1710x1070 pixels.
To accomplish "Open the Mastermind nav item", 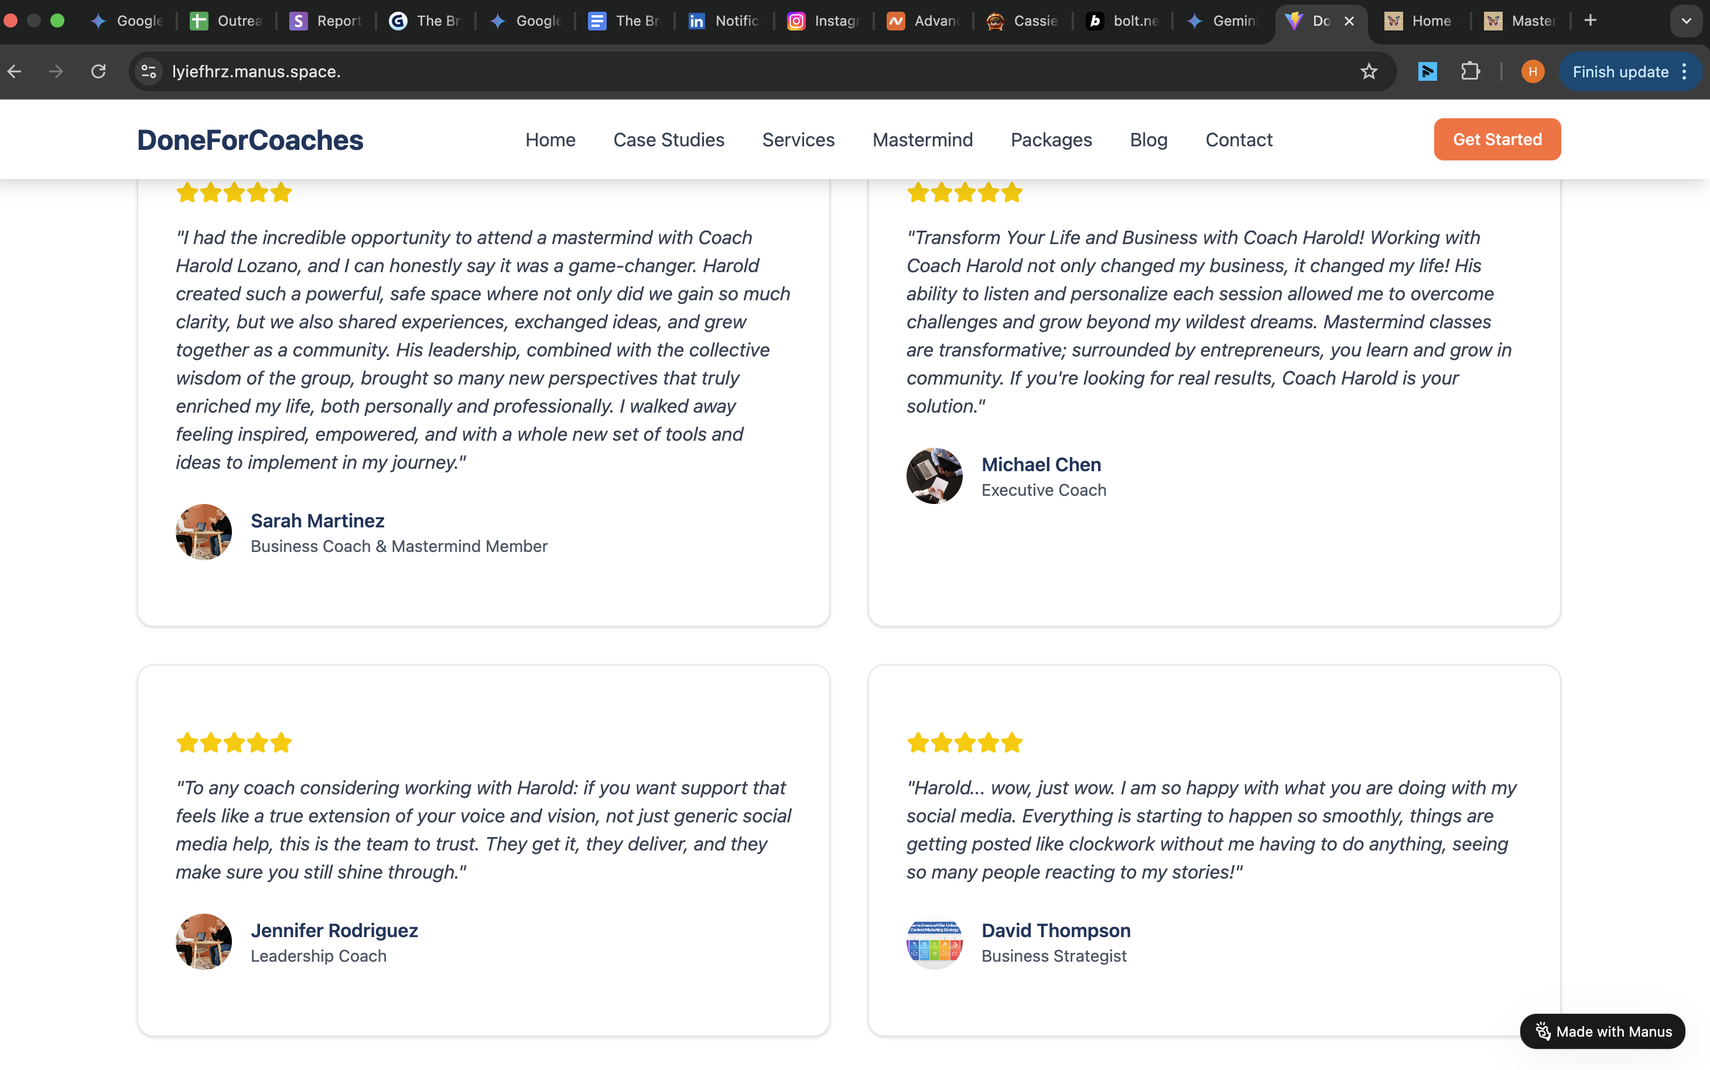I will 922,139.
